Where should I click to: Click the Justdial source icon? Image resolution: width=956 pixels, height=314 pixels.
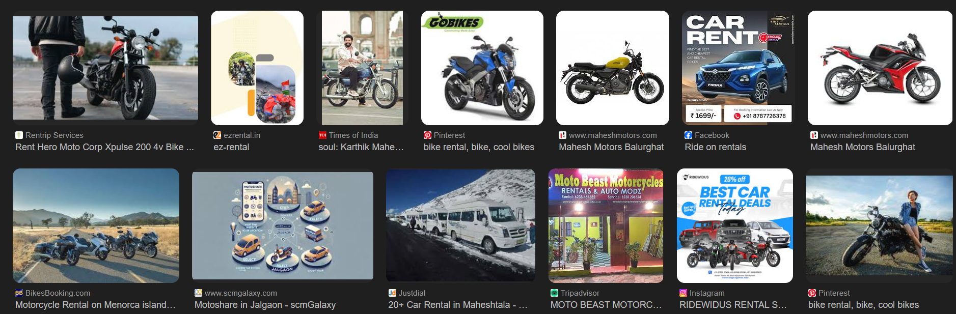(x=392, y=293)
